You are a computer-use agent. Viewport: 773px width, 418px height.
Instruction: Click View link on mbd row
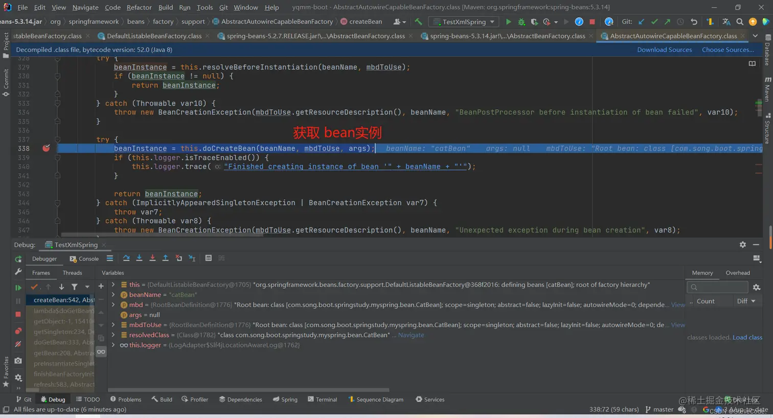pos(678,305)
